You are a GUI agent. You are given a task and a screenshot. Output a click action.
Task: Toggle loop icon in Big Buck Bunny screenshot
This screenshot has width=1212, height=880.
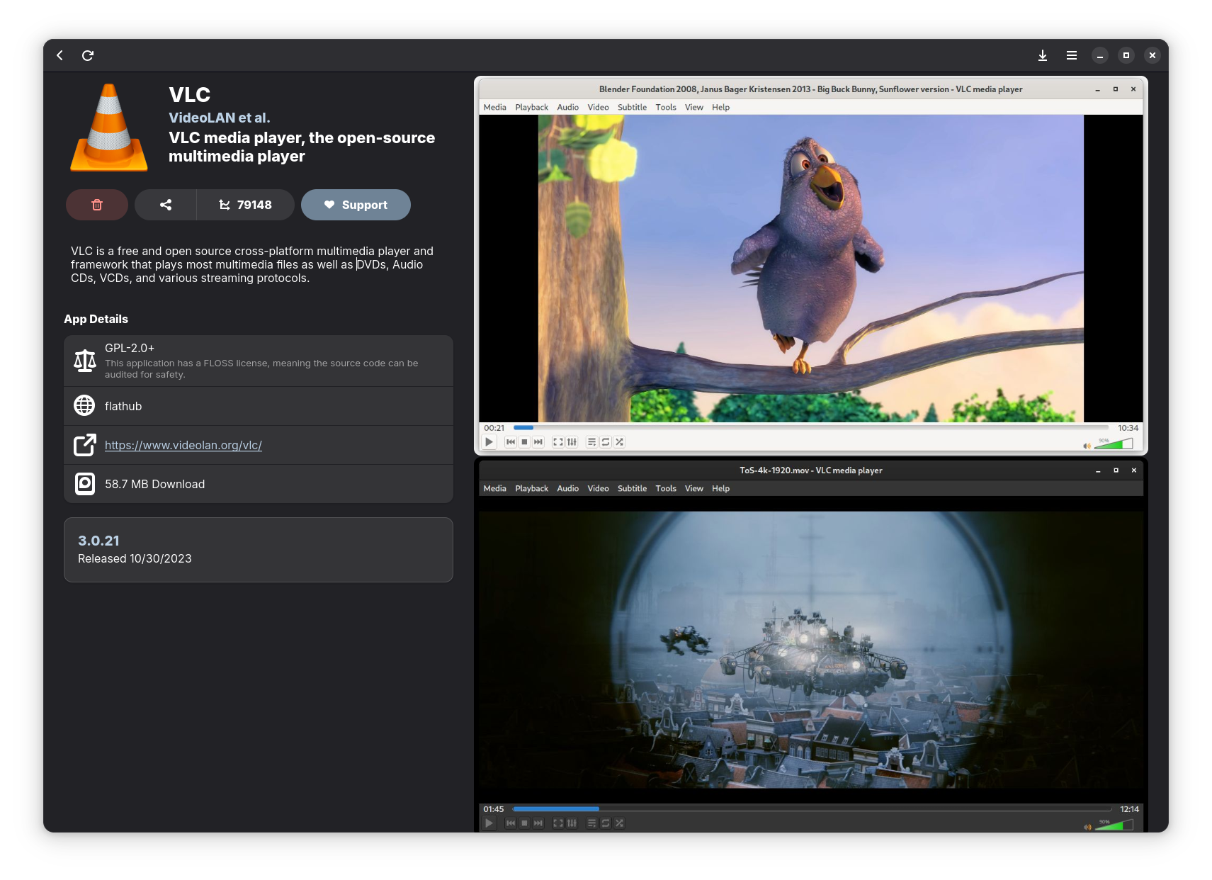[x=606, y=442]
